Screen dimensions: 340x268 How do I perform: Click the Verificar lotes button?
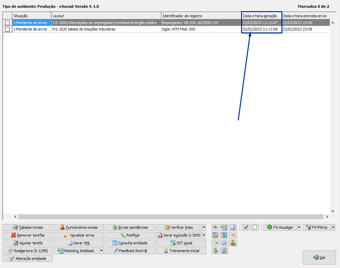pos(179,227)
